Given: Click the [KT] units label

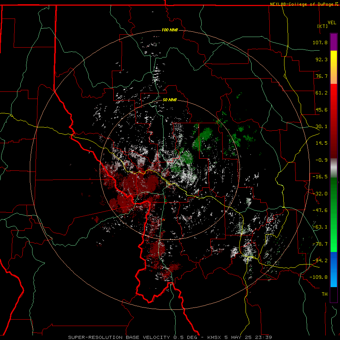Looking at the screenshot, I should (323, 26).
